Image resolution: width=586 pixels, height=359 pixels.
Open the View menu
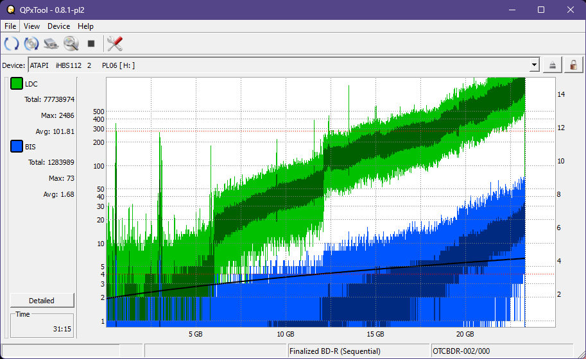pyautogui.click(x=31, y=26)
